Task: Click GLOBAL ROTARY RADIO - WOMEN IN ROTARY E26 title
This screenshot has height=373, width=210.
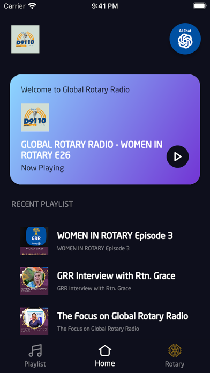Action: 92,150
